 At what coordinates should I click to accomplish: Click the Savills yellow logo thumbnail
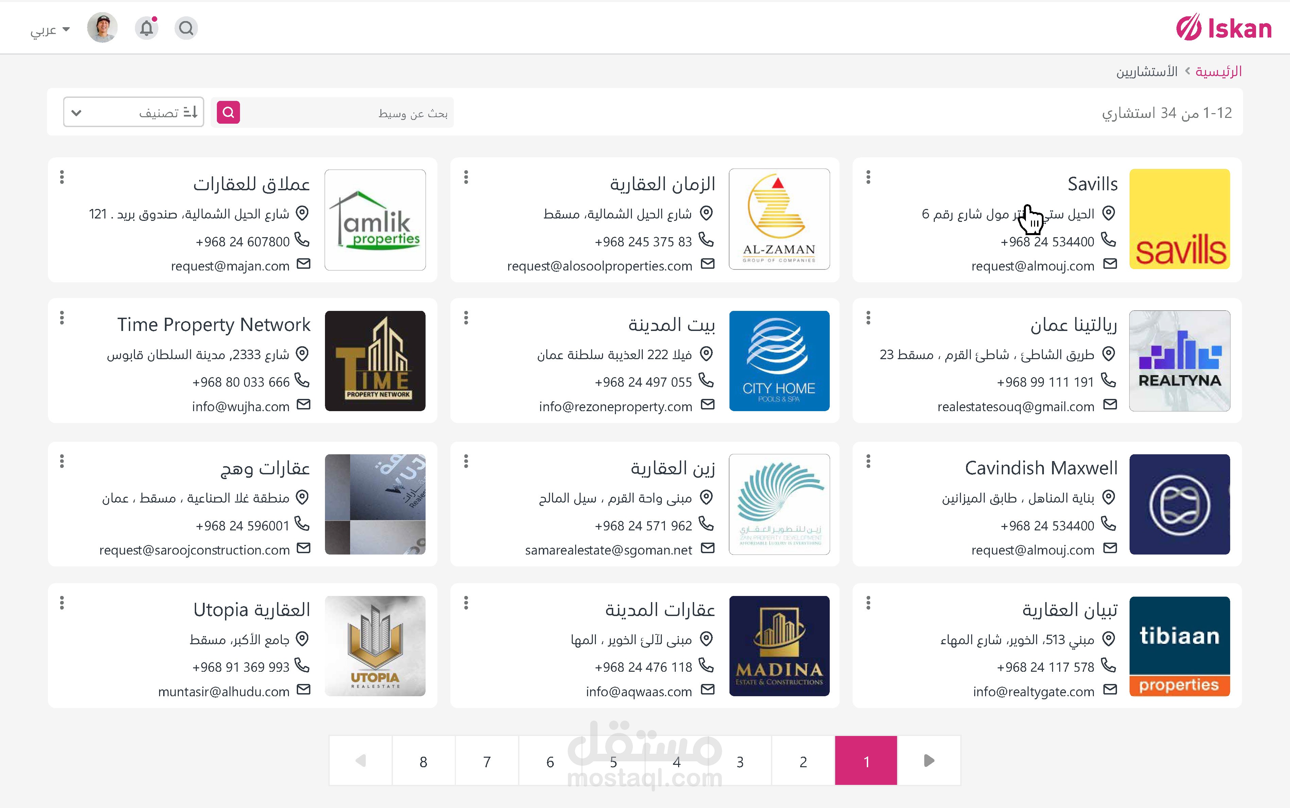(x=1179, y=219)
